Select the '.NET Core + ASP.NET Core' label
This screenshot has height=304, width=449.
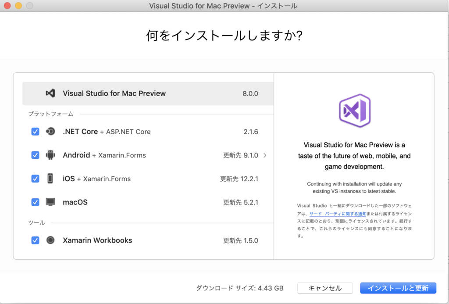click(107, 132)
